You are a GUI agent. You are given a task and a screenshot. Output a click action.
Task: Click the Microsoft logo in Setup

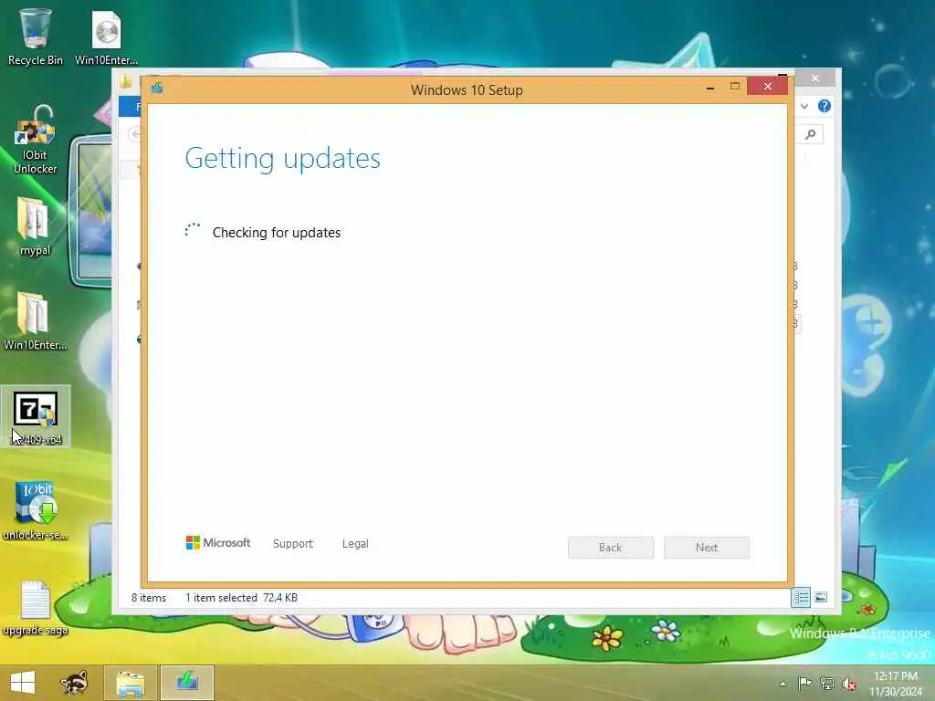coord(218,543)
